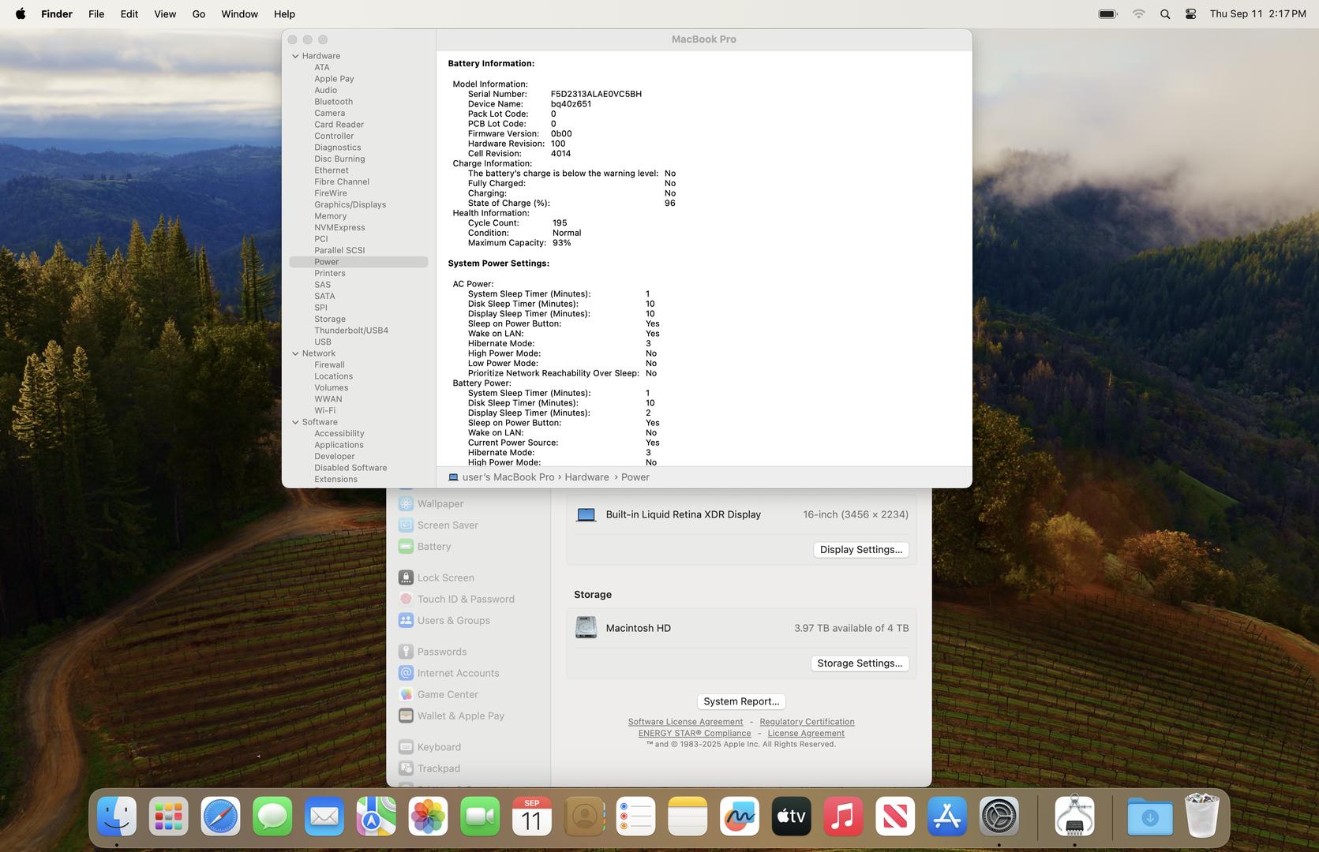Screen dimensions: 1319x852
Task: Select Storage in the Hardware list
Action: point(330,319)
